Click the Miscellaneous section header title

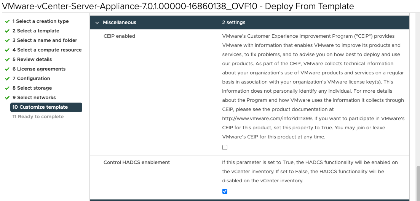pos(119,23)
